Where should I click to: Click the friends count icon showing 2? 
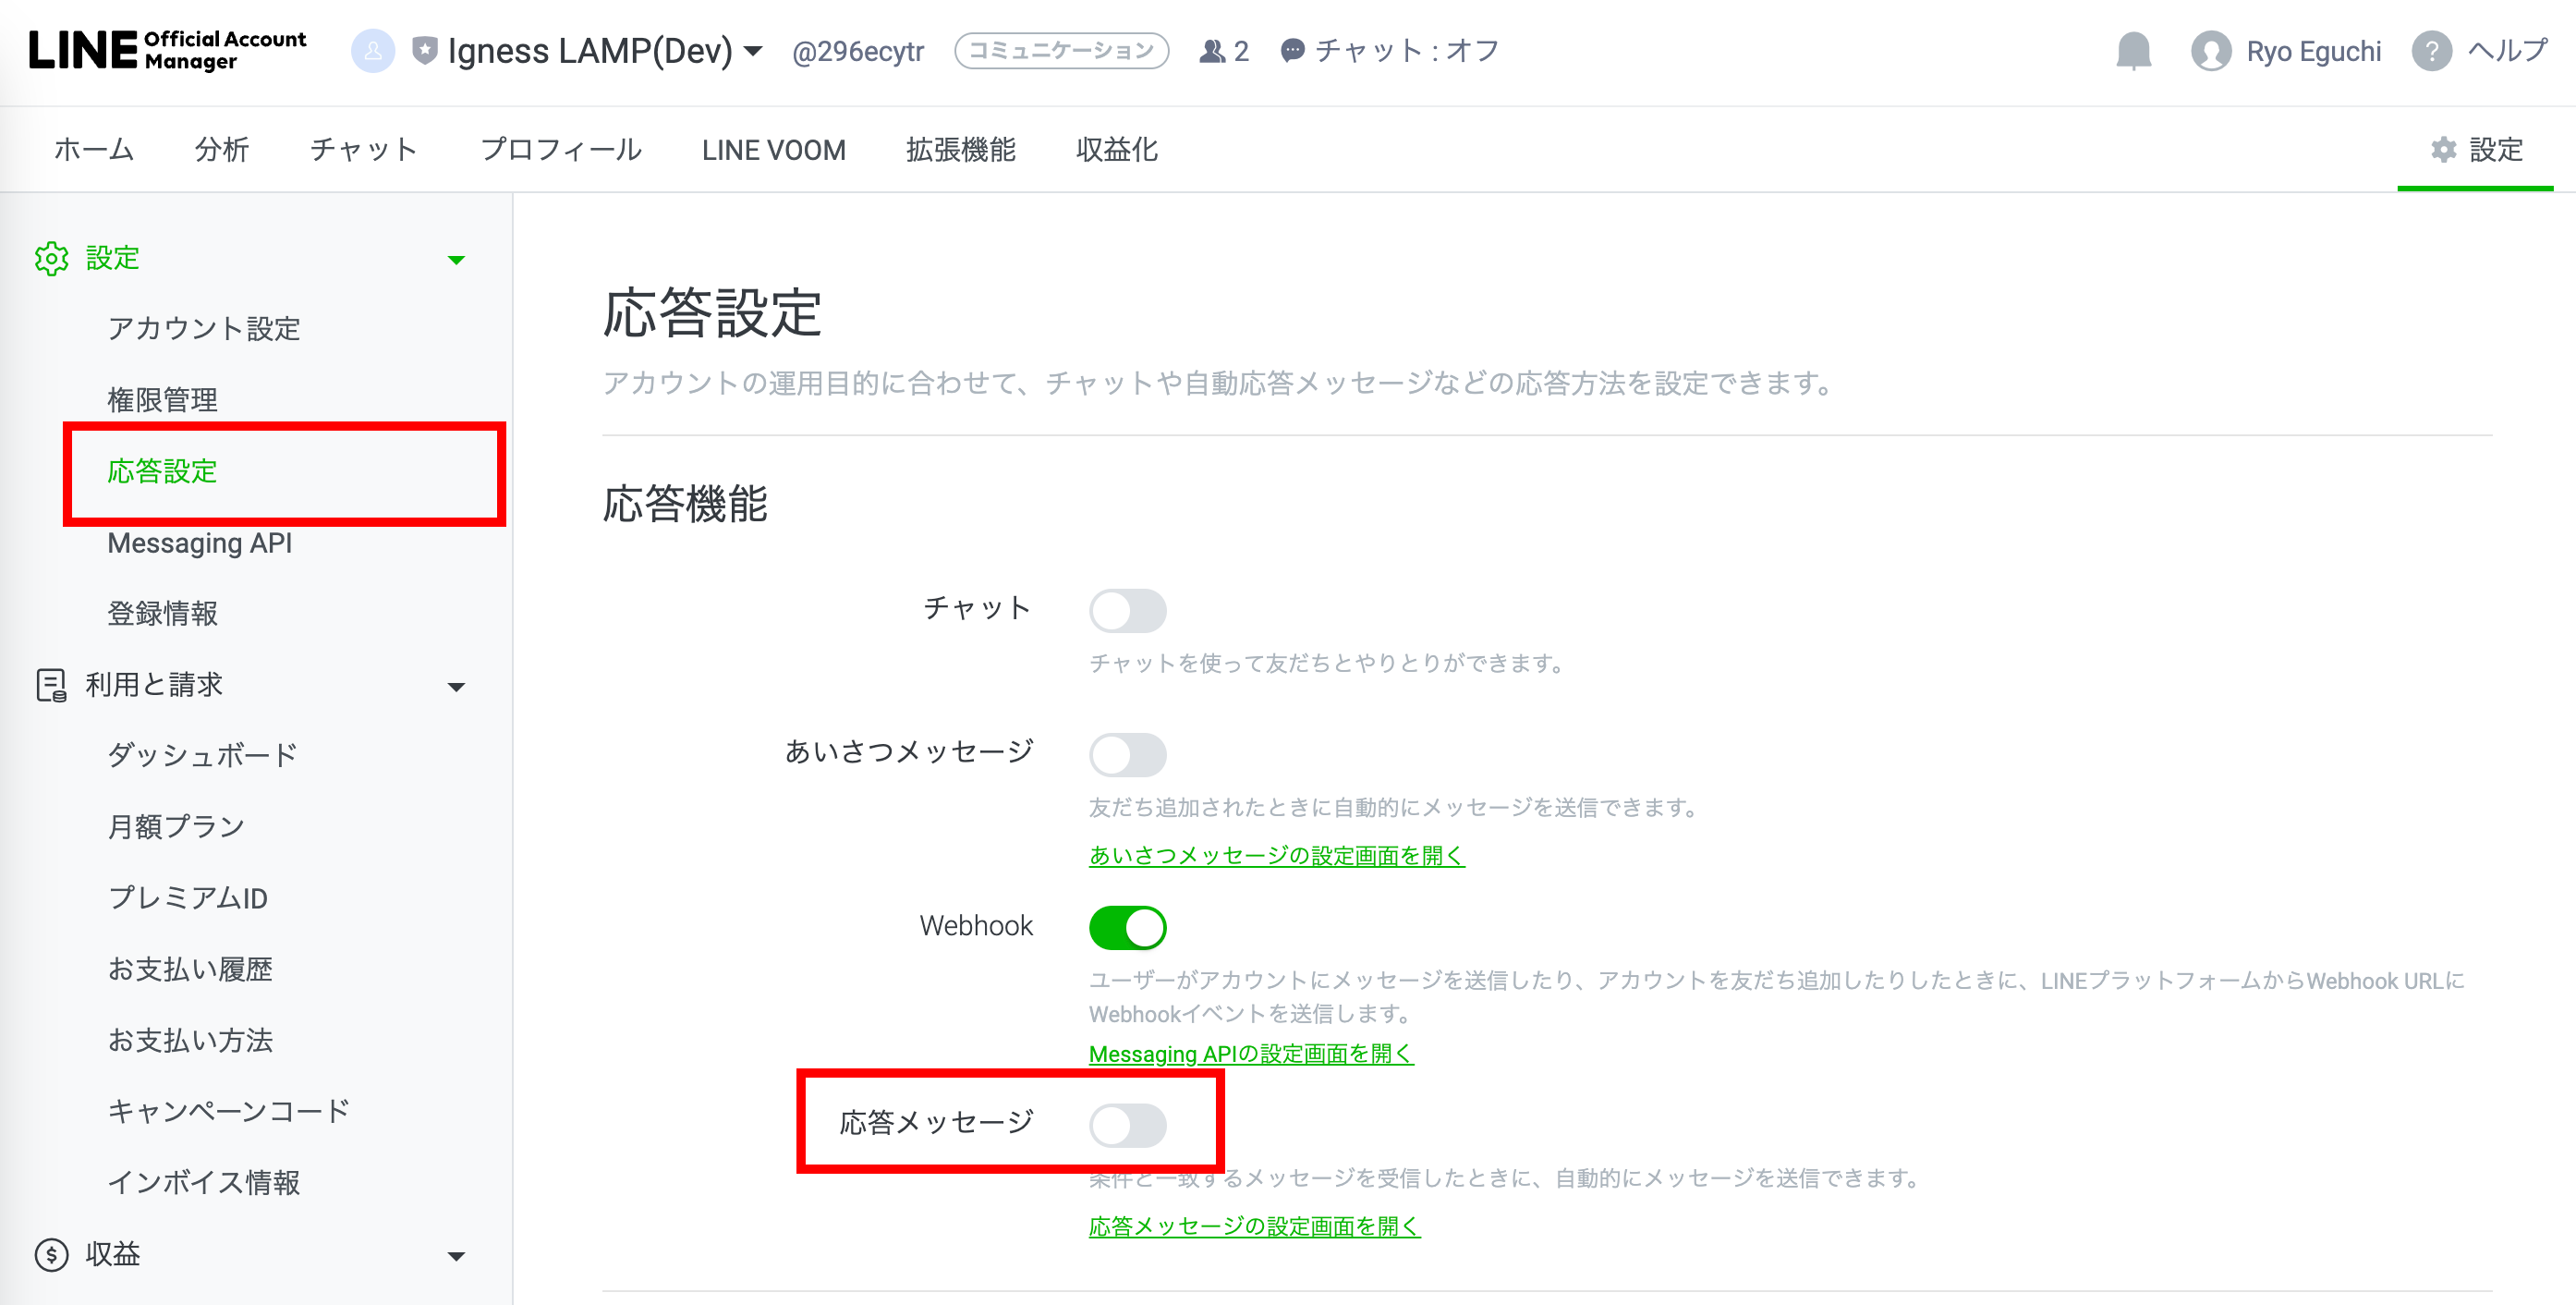[x=1212, y=51]
